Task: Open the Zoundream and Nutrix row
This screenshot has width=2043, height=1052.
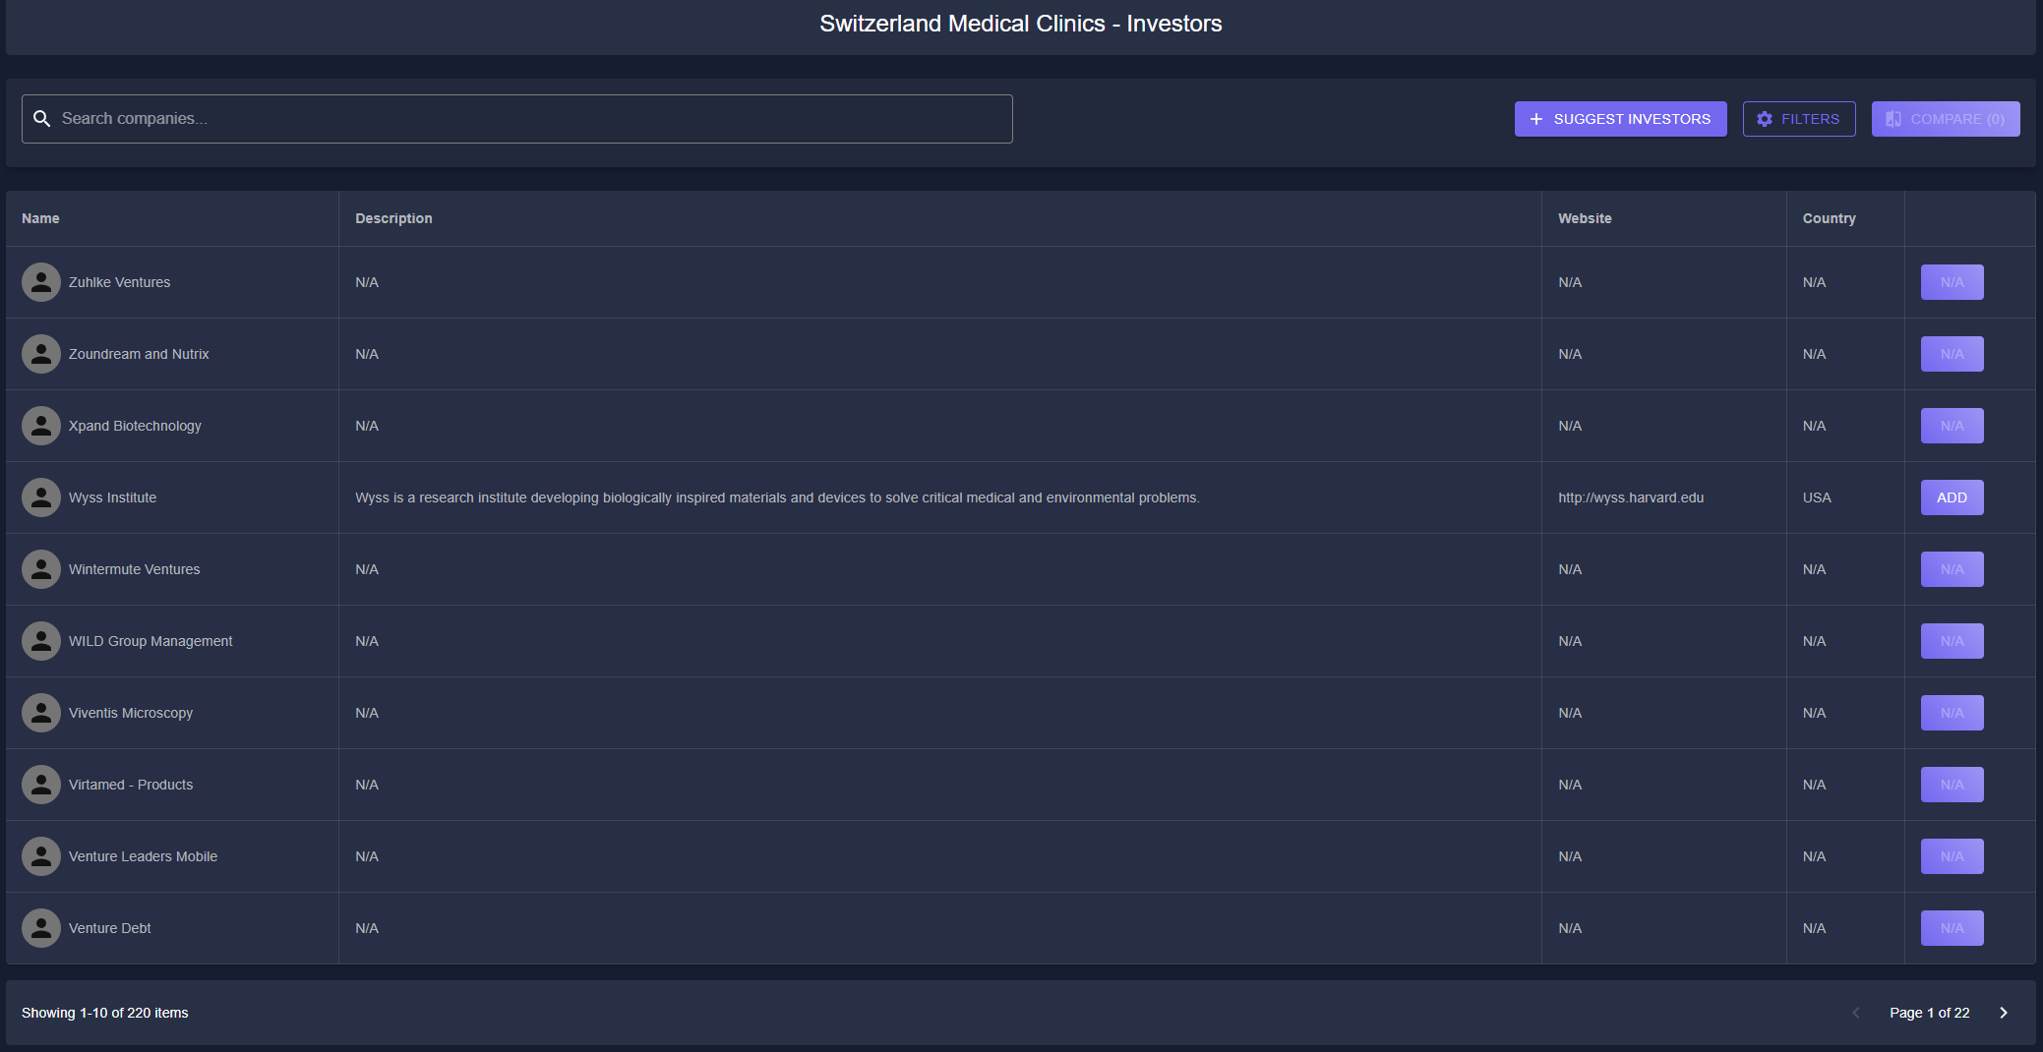Action: pyautogui.click(x=139, y=354)
